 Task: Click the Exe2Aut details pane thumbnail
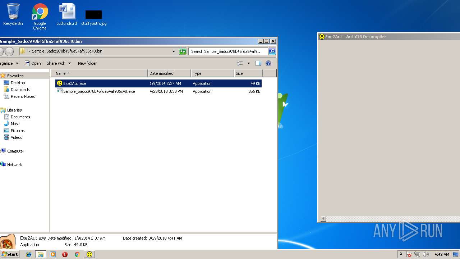click(8, 241)
